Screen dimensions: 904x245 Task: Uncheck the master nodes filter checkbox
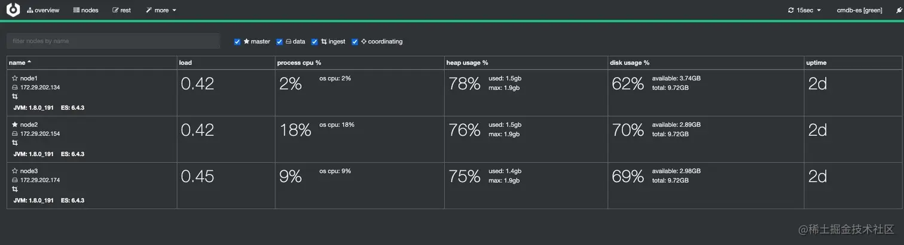(x=237, y=42)
